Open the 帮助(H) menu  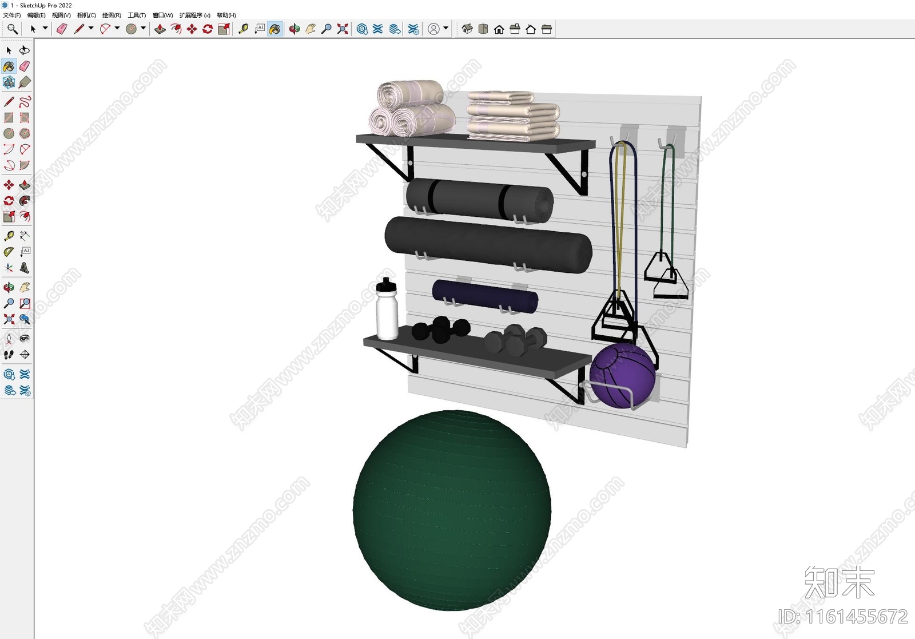click(x=226, y=15)
